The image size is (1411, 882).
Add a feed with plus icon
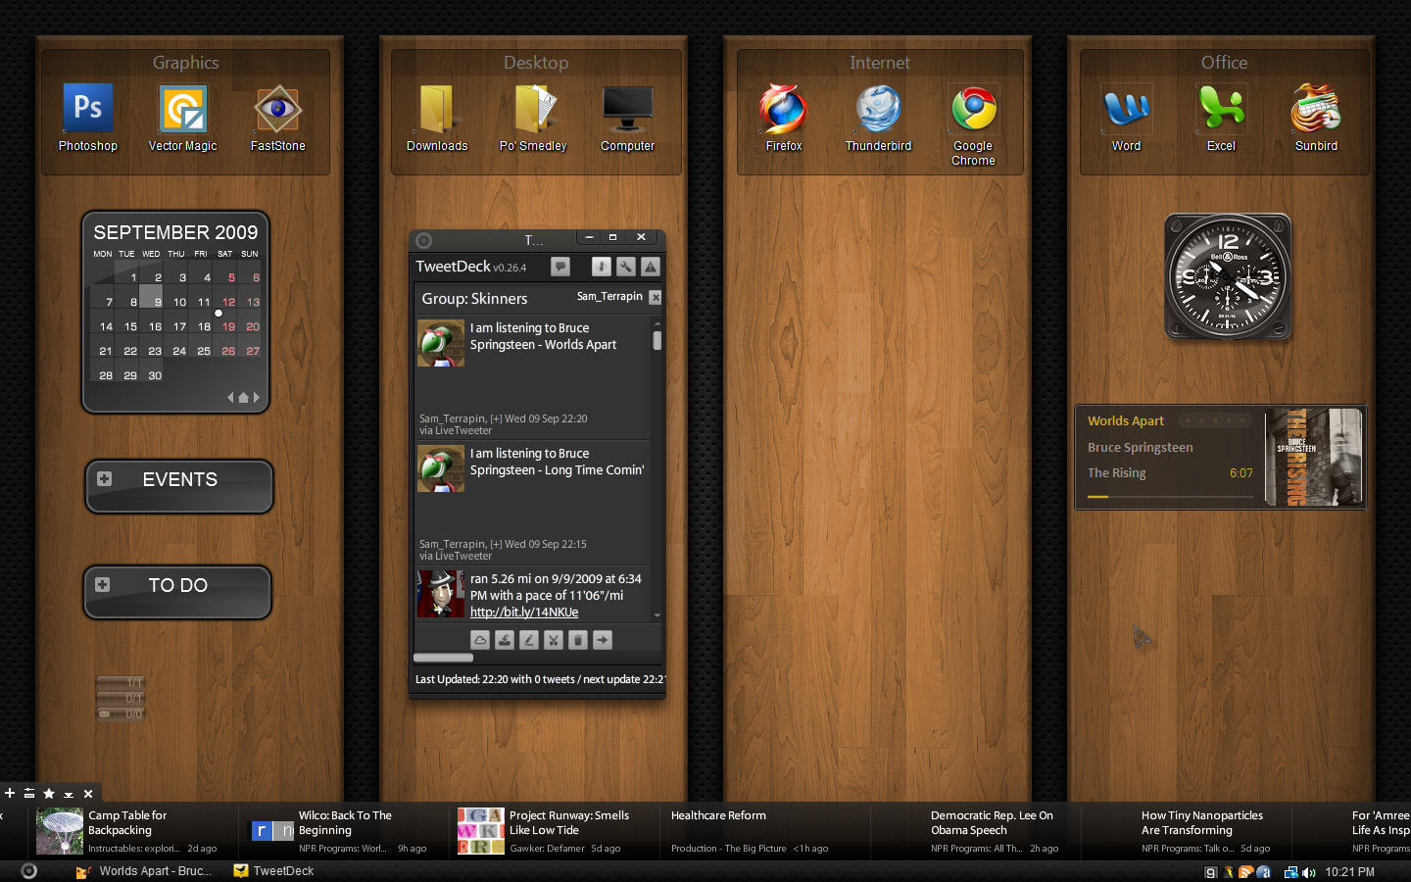pos(10,793)
